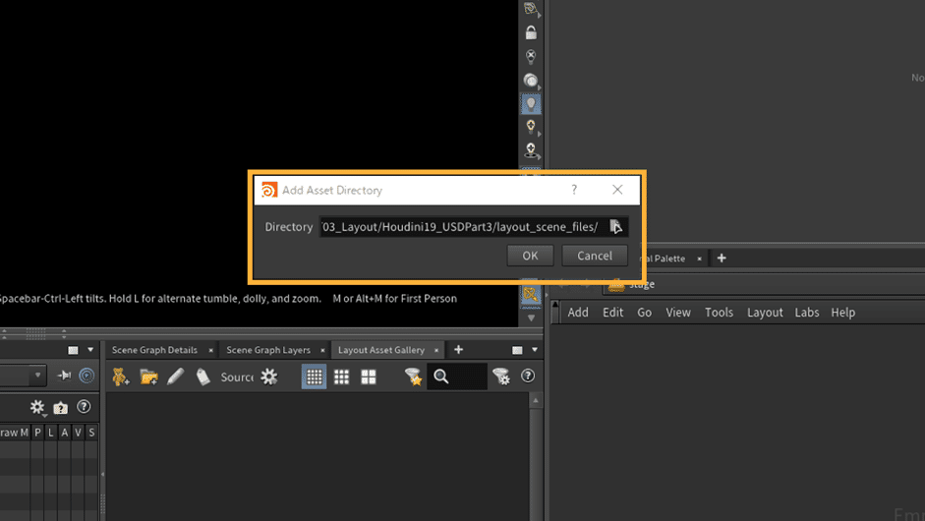Screen dimensions: 925x521
Task: Add a new tab beside the Palette tab
Action: (x=722, y=258)
